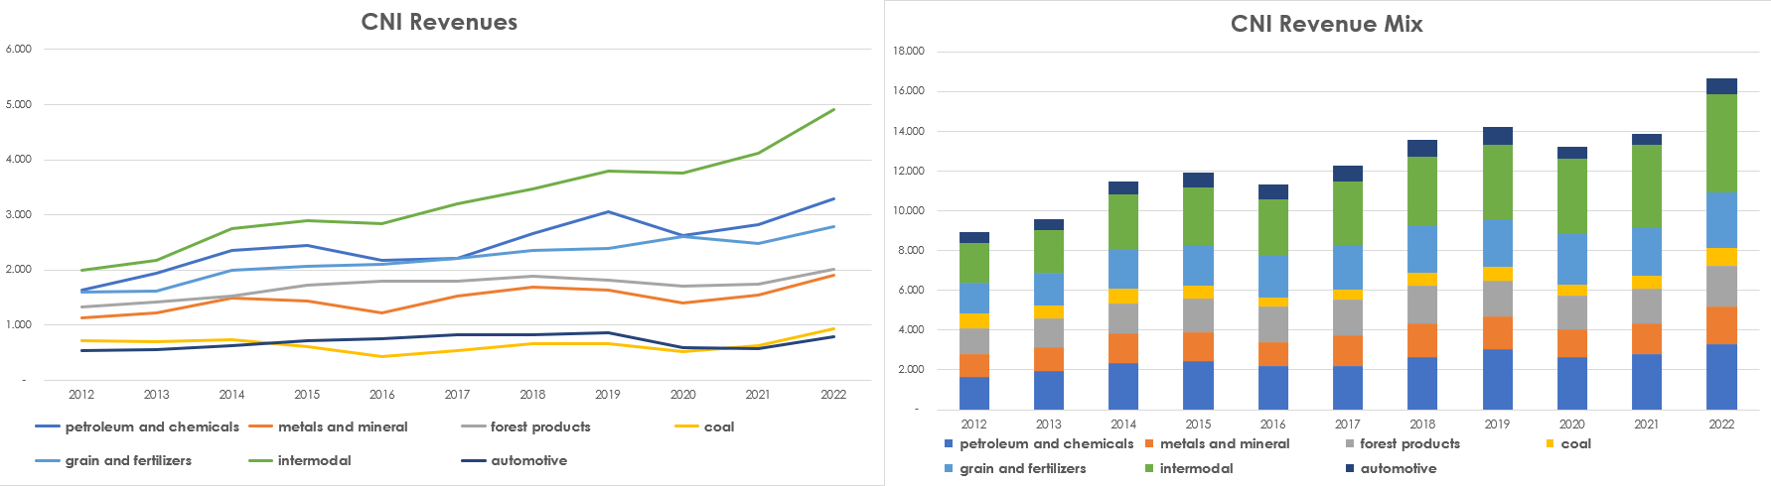This screenshot has height=486, width=1771.
Task: Select dark automotive top segment of the 2018 bar
Action: (1422, 148)
